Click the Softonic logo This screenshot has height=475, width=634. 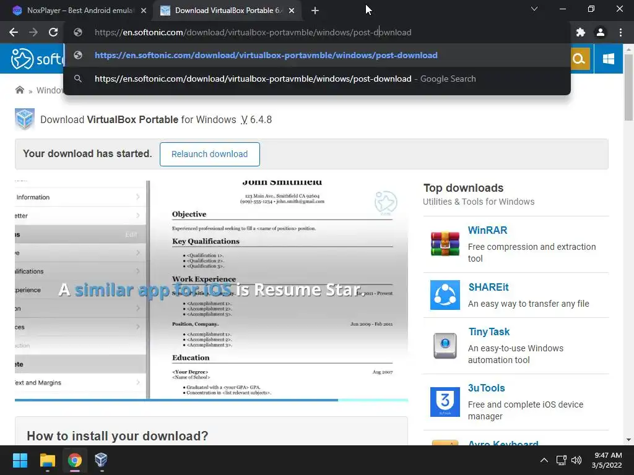(x=37, y=59)
